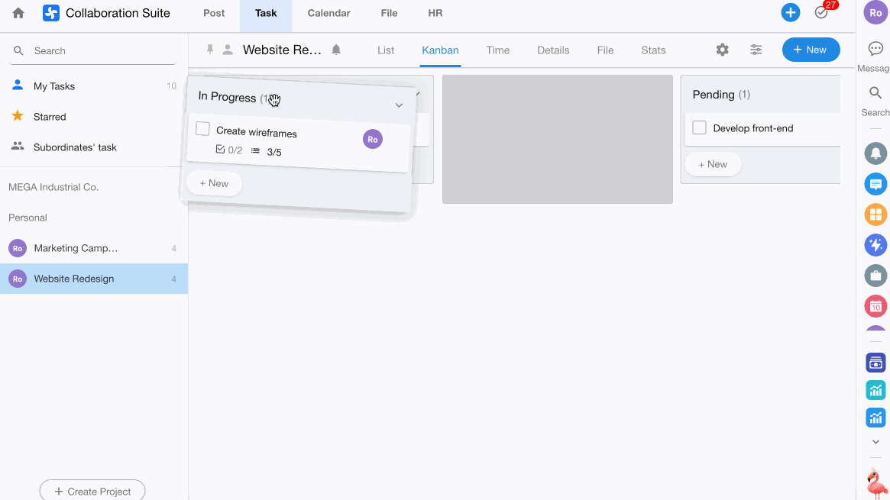Click the Create Project button
This screenshot has width=890, height=500.
[92, 491]
